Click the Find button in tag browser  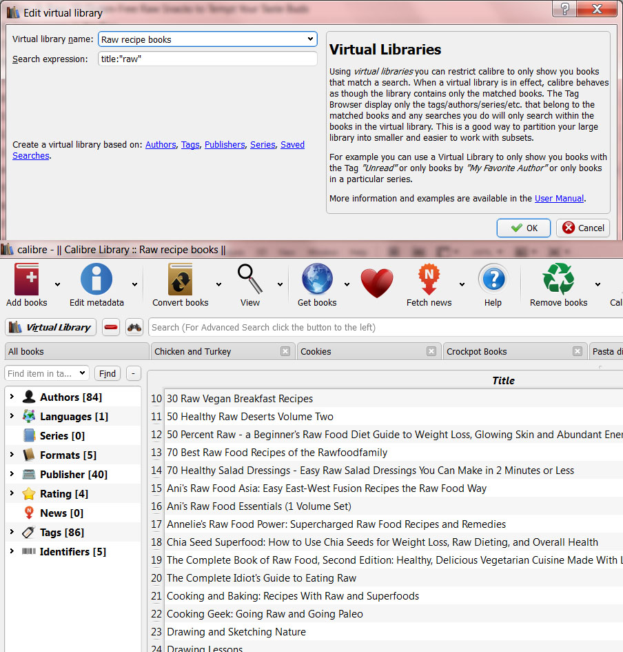point(108,373)
